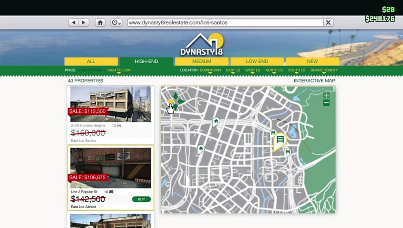
Task: Click the crossed-out $142,500 price
Action: click(x=88, y=199)
